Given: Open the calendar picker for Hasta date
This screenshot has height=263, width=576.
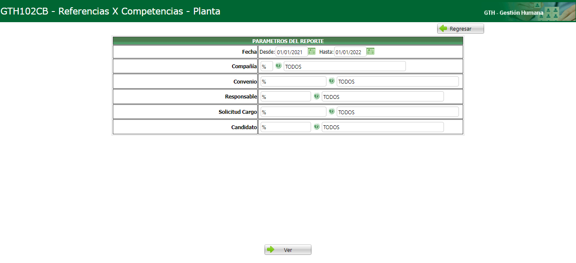Looking at the screenshot, I should click(370, 51).
